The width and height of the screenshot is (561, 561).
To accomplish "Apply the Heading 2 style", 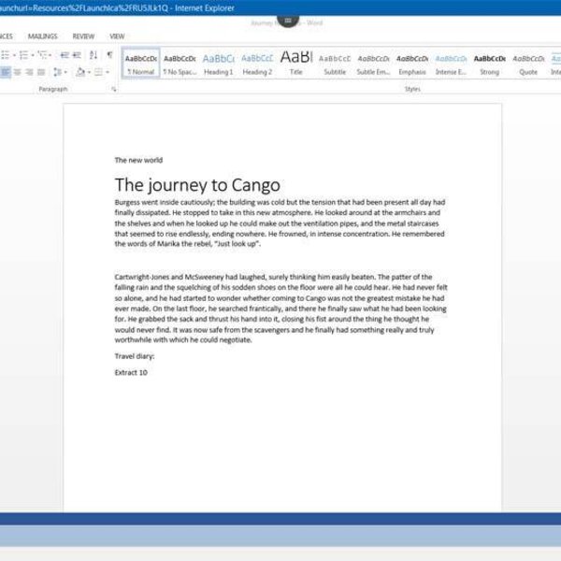I will (257, 64).
